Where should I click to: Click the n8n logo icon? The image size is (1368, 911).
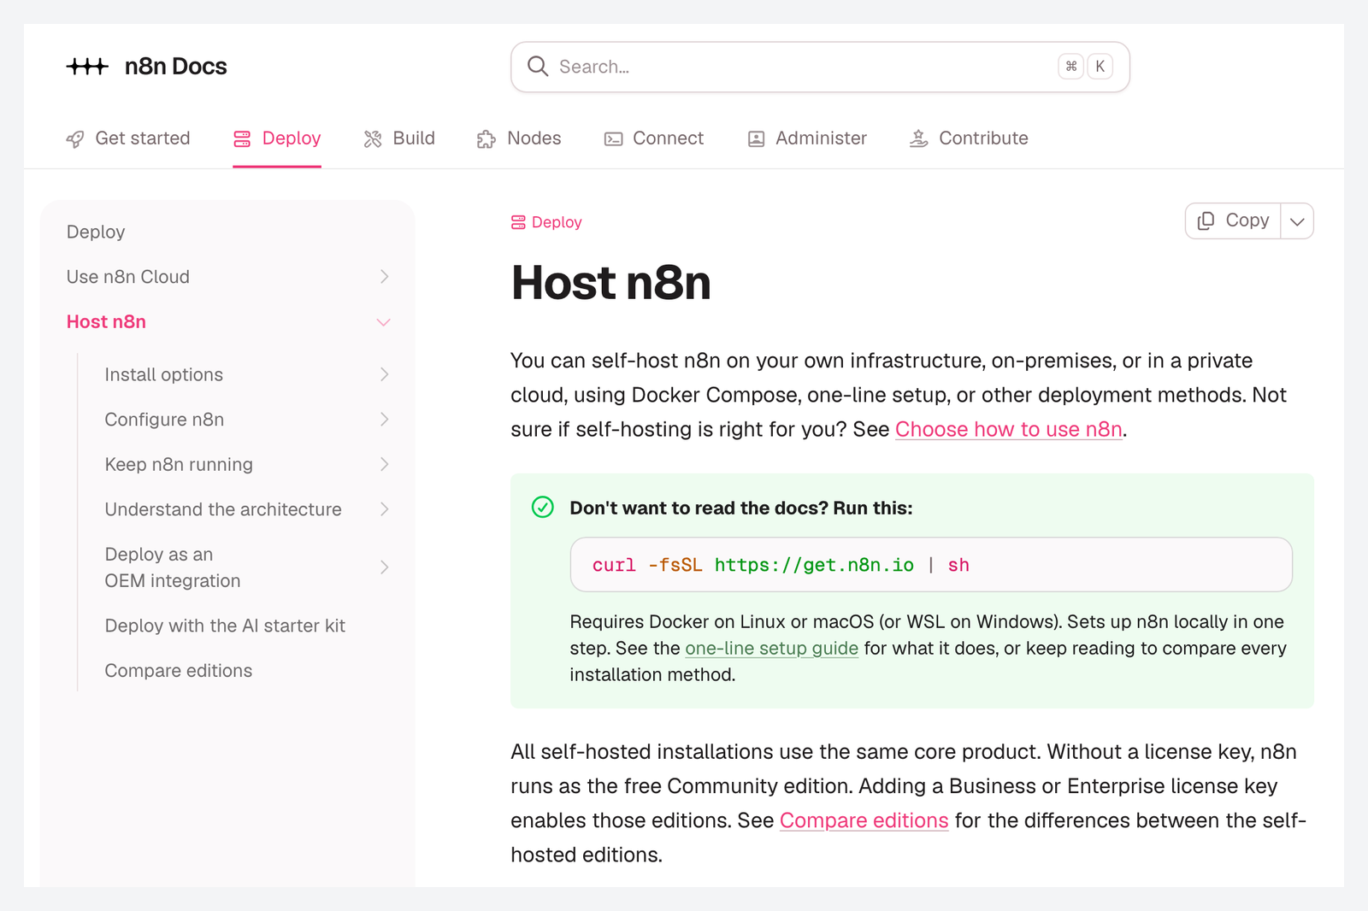pyautogui.click(x=87, y=67)
